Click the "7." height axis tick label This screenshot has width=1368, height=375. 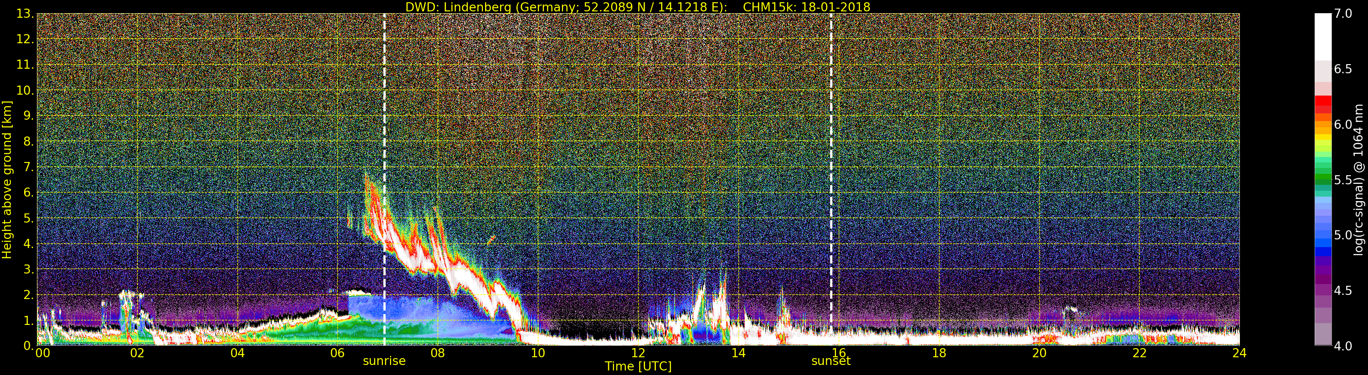[29, 167]
